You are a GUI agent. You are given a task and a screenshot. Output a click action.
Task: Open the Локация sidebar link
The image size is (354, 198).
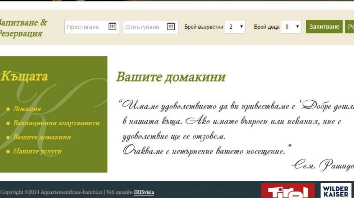click(27, 109)
